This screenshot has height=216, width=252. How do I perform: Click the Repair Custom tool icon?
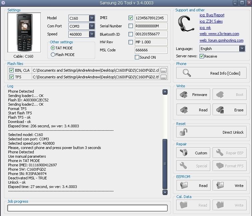184,152
